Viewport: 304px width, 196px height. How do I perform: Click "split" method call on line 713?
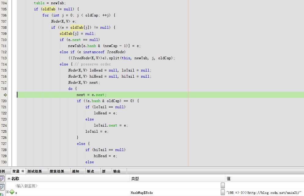(x=114, y=58)
